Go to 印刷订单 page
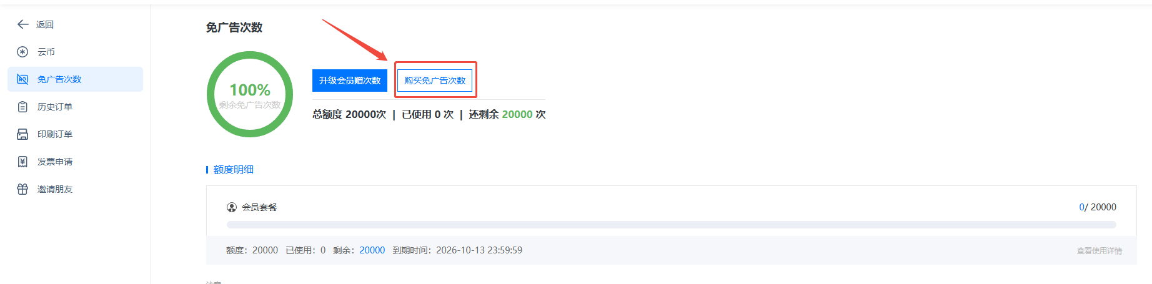The image size is (1152, 284). click(75, 134)
